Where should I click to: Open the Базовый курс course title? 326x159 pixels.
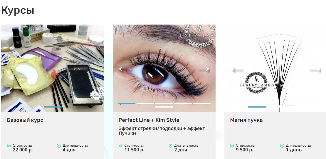coord(25,120)
